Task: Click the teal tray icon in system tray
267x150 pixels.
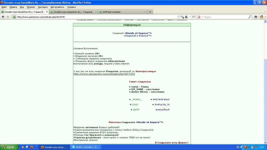Action: 249,147
